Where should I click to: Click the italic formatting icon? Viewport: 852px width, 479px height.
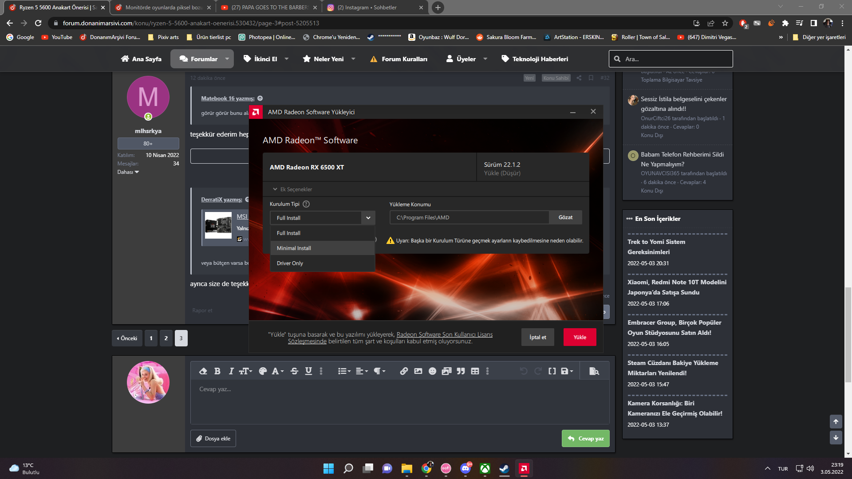(x=231, y=371)
